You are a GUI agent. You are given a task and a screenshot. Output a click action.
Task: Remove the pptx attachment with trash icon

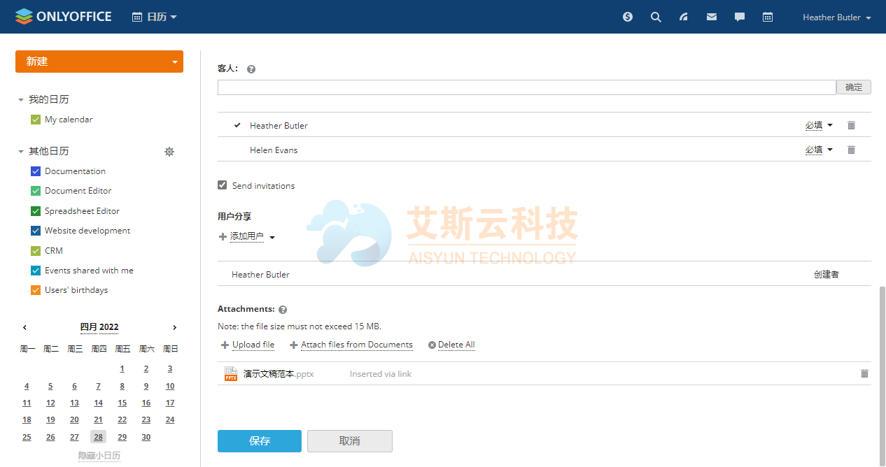864,373
